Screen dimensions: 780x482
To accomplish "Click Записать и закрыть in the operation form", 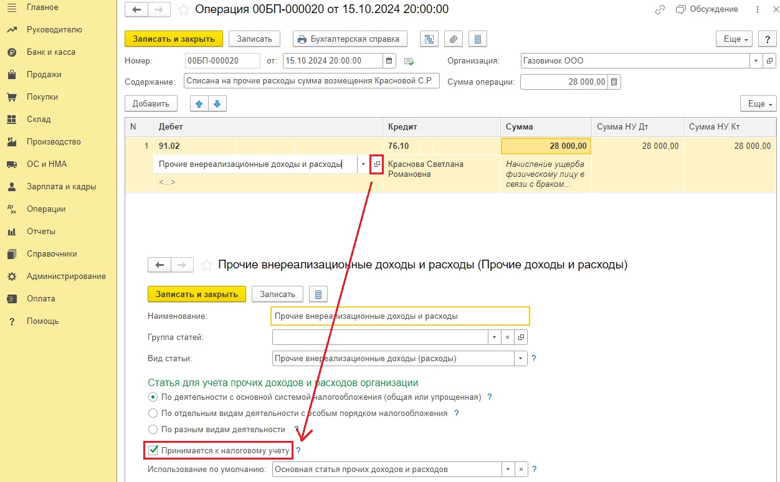I will pyautogui.click(x=174, y=39).
